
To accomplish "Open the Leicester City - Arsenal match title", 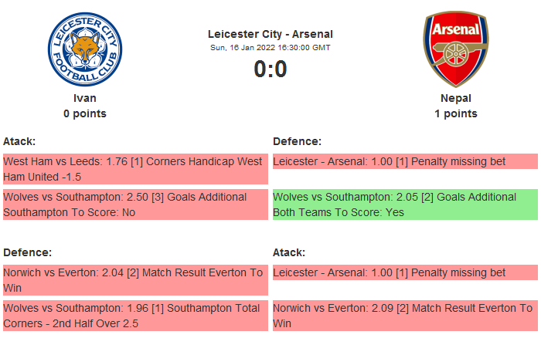I will tap(270, 34).
